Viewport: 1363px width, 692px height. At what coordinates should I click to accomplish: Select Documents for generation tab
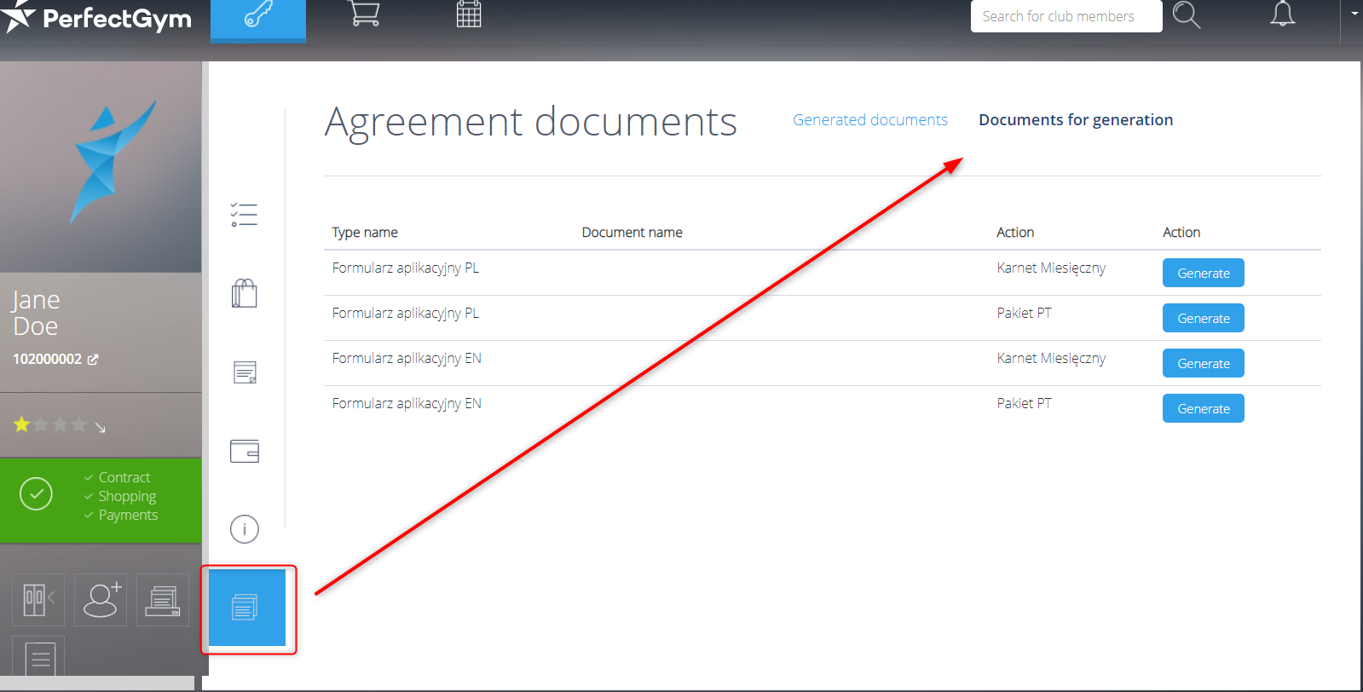[1075, 120]
